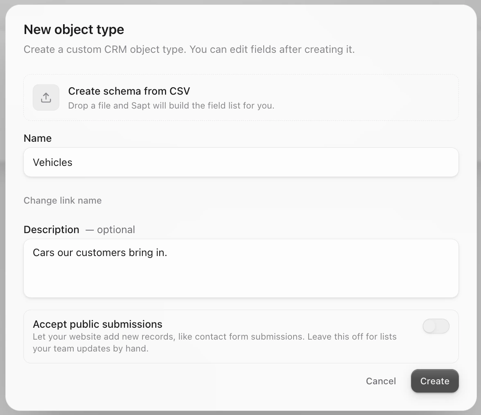481x415 pixels.
Task: Open the Create schema from CSV card
Action: point(241,98)
